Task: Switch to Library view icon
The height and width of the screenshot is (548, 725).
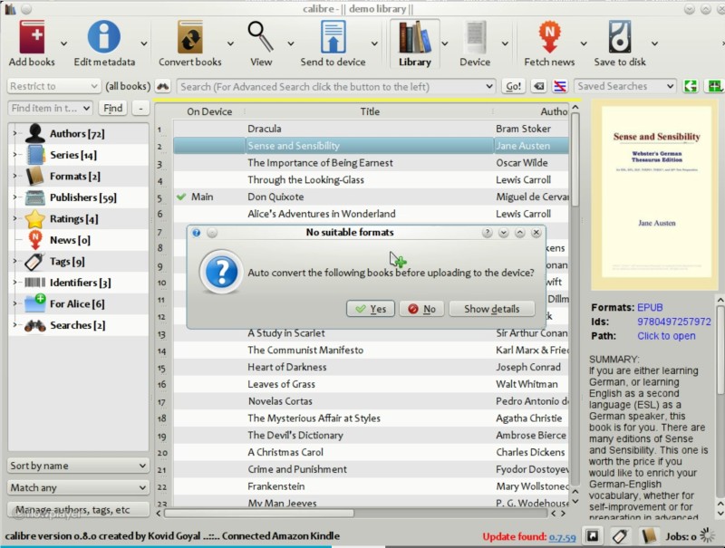Action: (x=415, y=36)
